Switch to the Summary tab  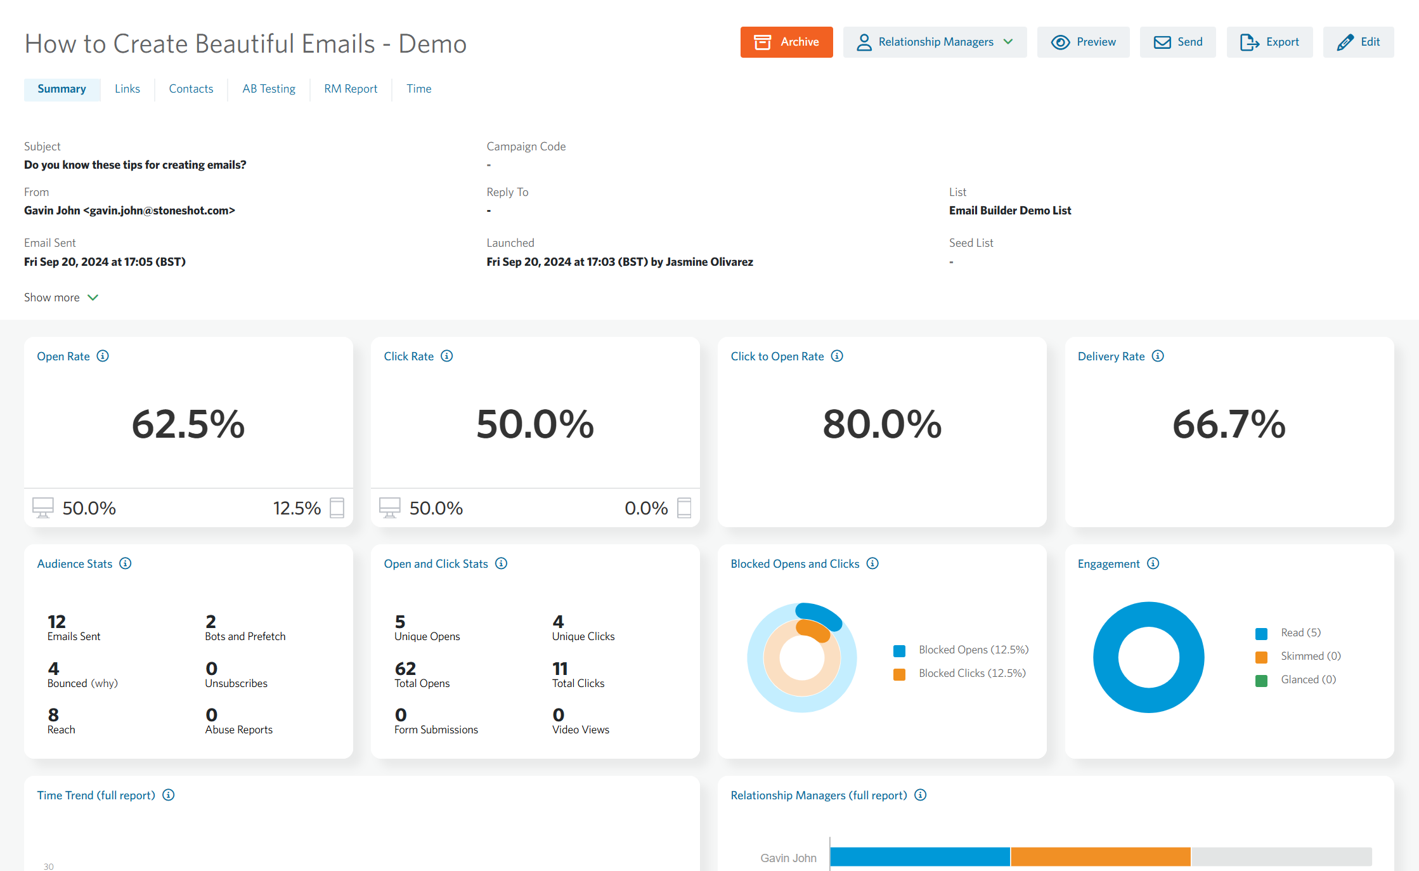pos(62,89)
